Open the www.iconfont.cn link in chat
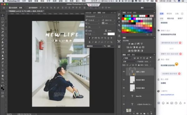Image resolution: width=187 pixels, height=115 pixels. click(x=167, y=95)
